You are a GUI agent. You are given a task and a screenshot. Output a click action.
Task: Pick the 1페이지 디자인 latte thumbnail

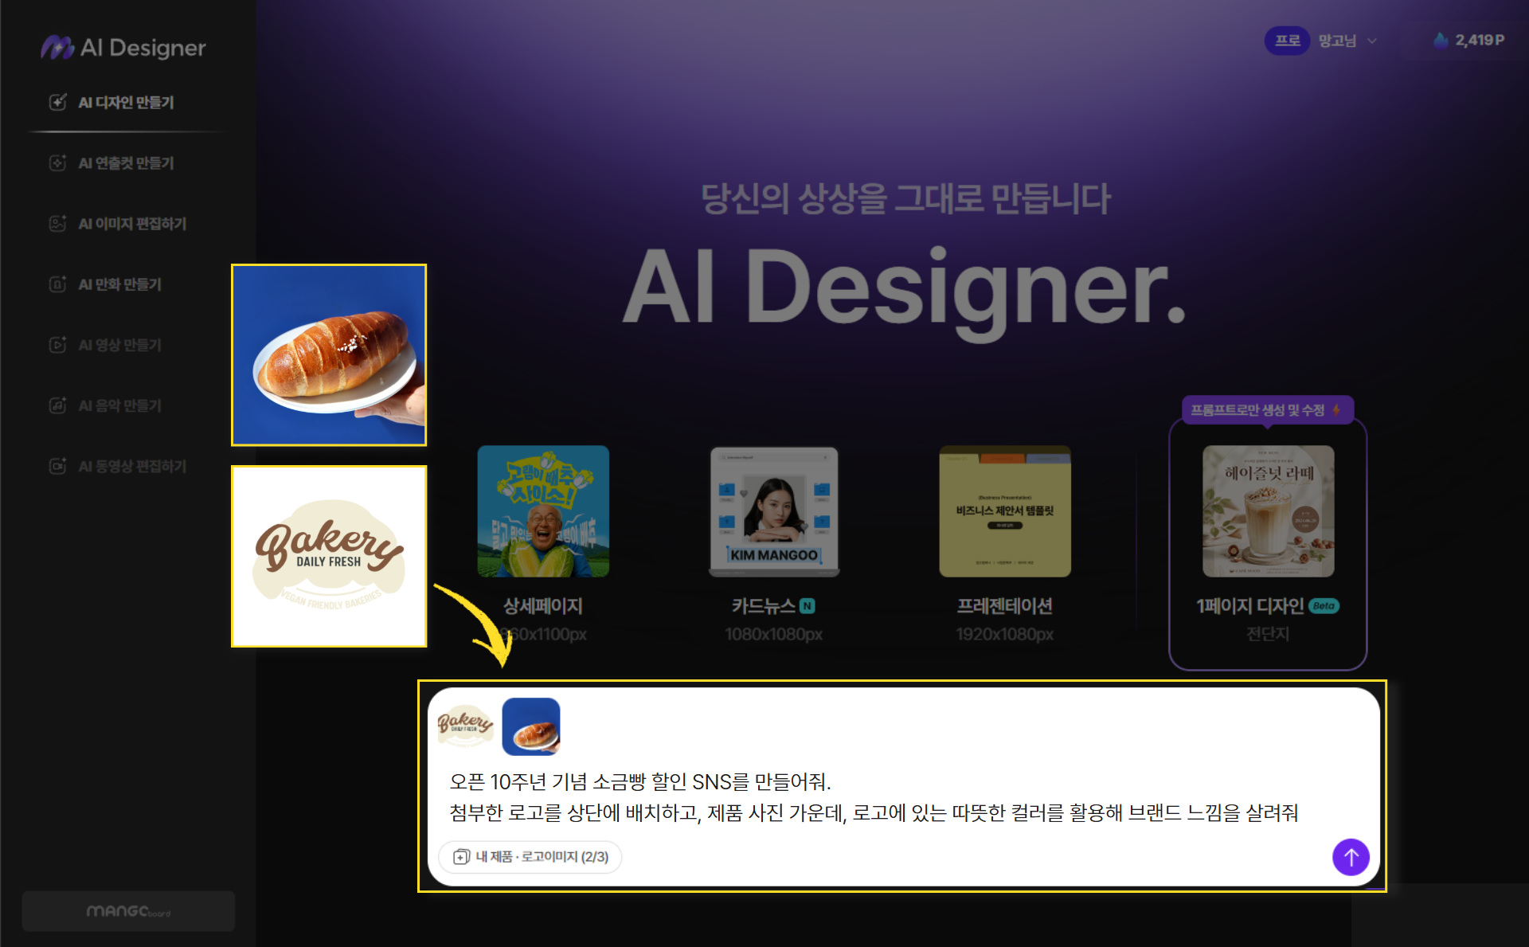(x=1268, y=511)
